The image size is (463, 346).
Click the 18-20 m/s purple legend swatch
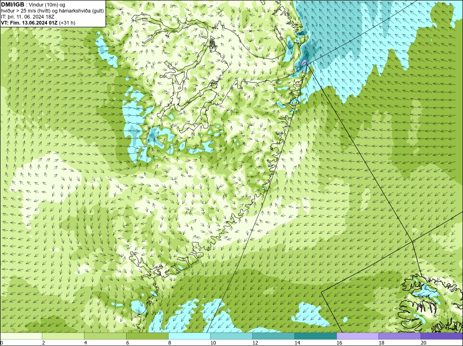point(400,336)
